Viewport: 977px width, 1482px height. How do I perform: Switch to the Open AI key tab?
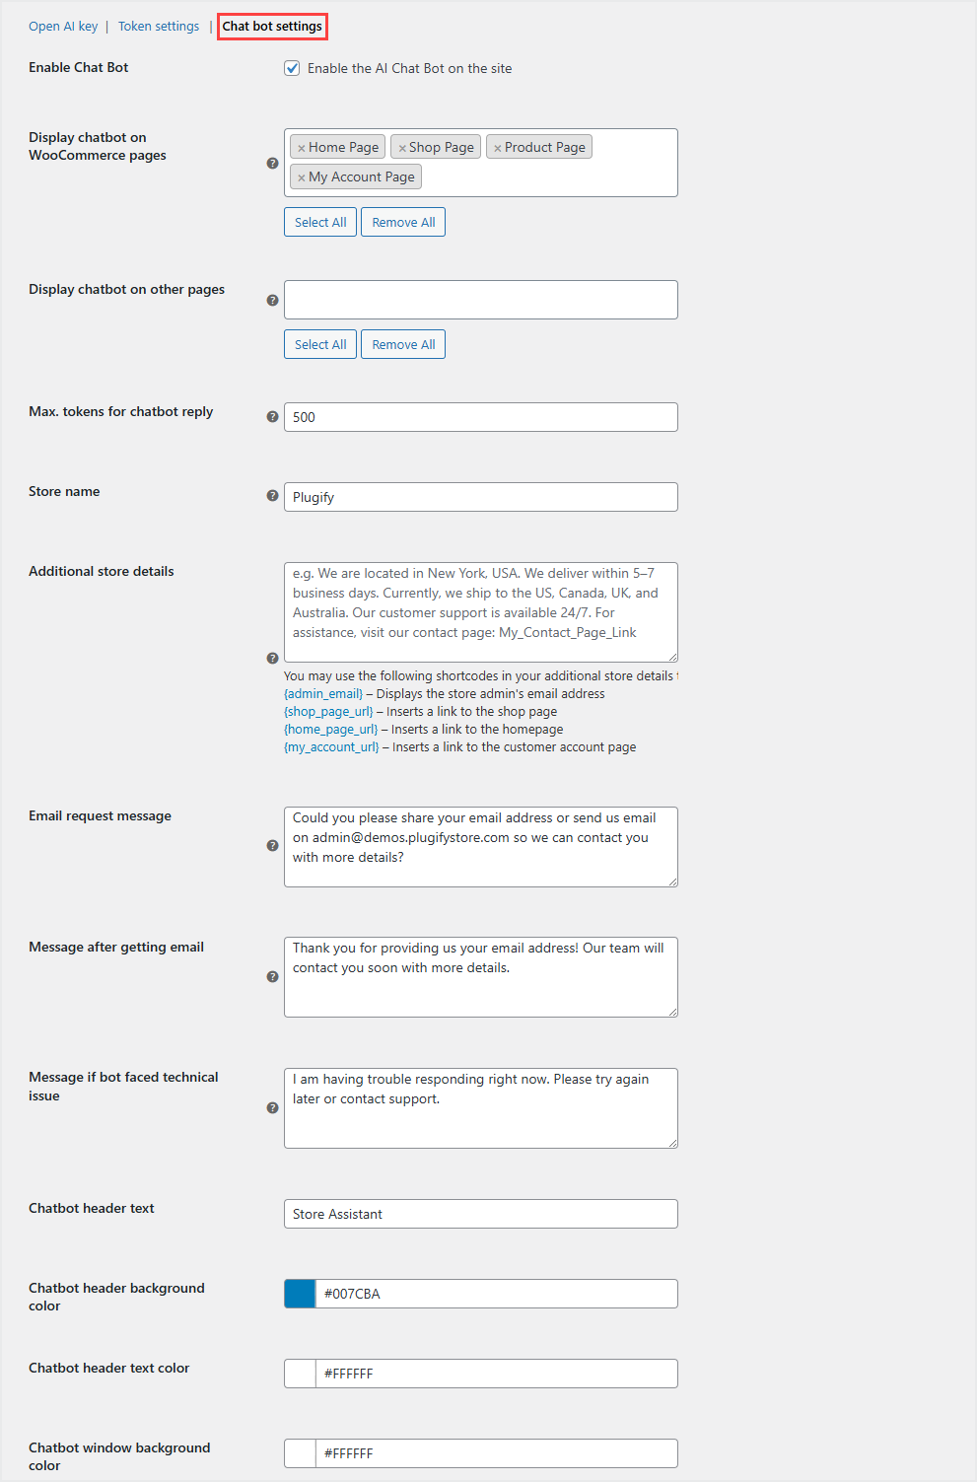(x=63, y=27)
